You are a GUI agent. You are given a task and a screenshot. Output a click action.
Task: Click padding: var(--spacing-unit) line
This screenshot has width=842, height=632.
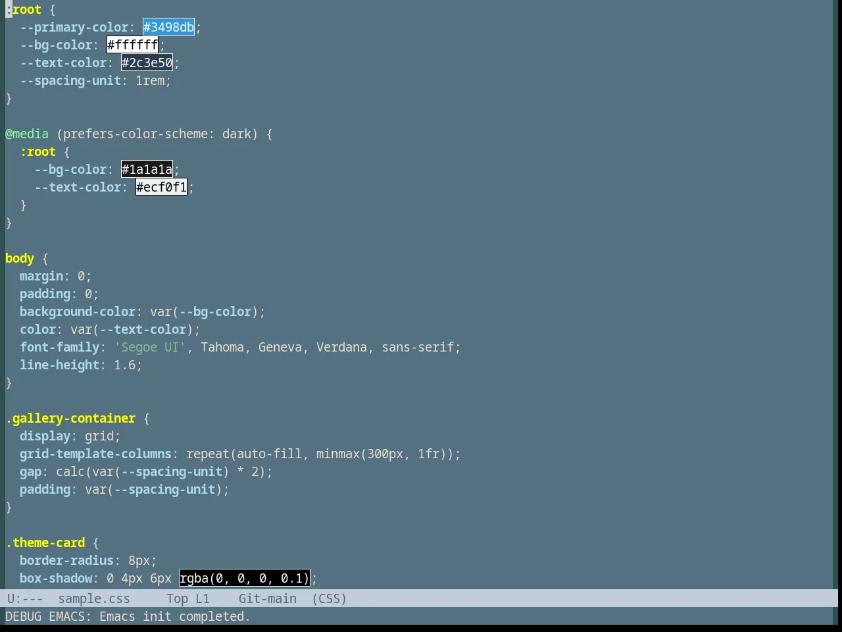point(124,489)
